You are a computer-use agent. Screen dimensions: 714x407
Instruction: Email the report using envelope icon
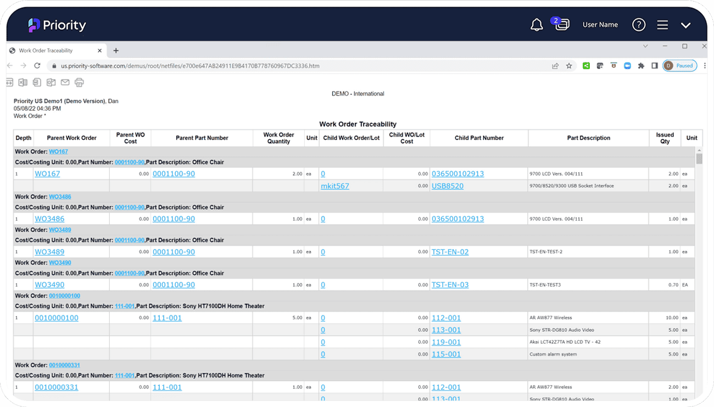65,82
